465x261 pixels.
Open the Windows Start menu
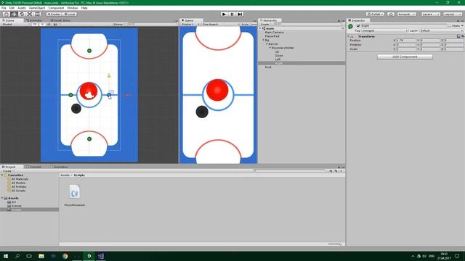pyautogui.click(x=6, y=256)
